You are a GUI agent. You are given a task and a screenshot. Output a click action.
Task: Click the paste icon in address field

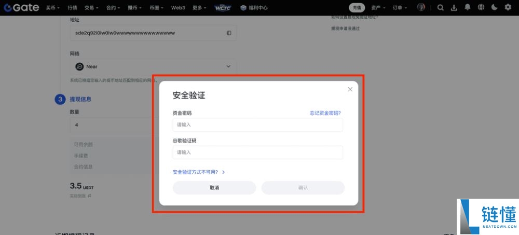click(x=229, y=33)
